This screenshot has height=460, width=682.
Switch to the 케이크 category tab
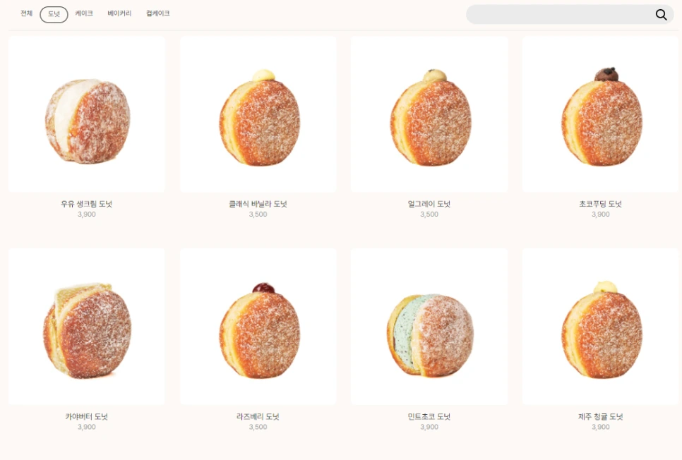(84, 13)
